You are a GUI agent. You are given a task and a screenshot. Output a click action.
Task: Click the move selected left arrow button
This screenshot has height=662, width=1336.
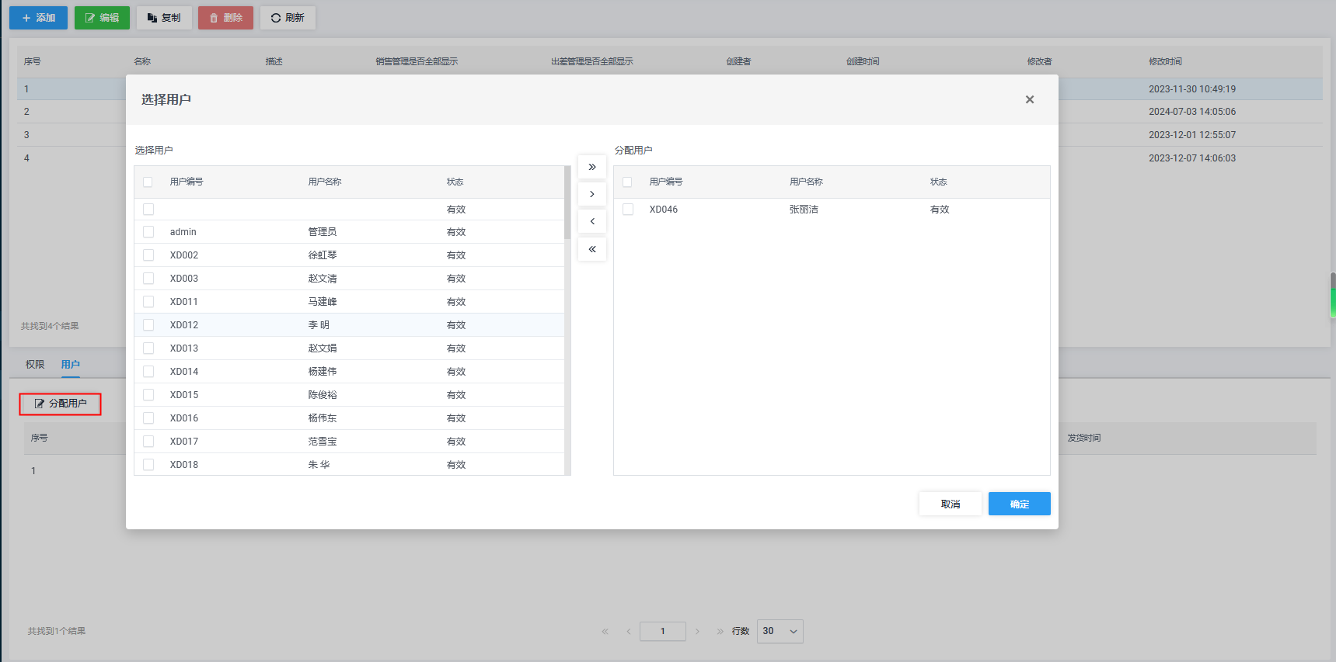[591, 221]
